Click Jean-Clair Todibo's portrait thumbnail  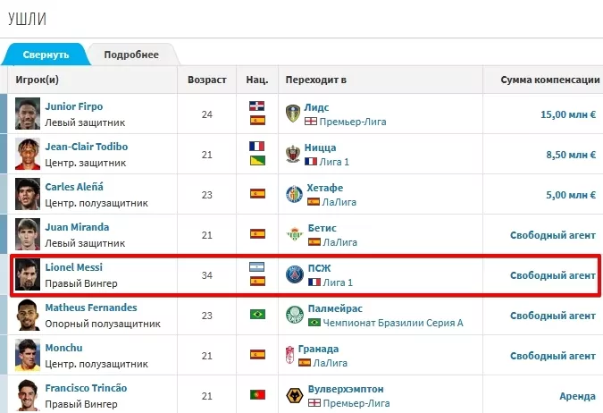[x=28, y=155]
